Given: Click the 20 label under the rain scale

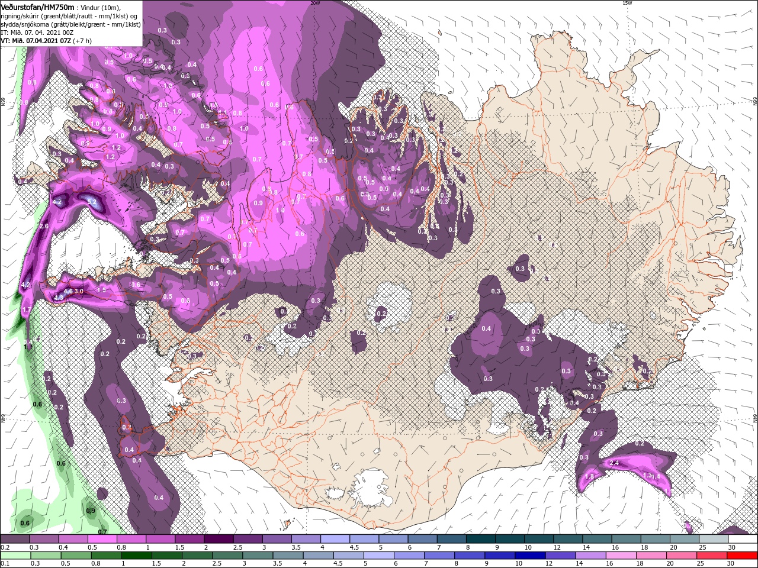Looking at the screenshot, I should [x=673, y=563].
